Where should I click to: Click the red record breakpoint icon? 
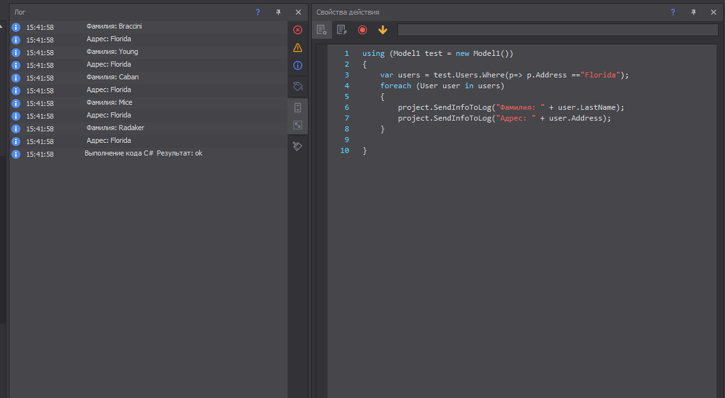click(x=362, y=30)
